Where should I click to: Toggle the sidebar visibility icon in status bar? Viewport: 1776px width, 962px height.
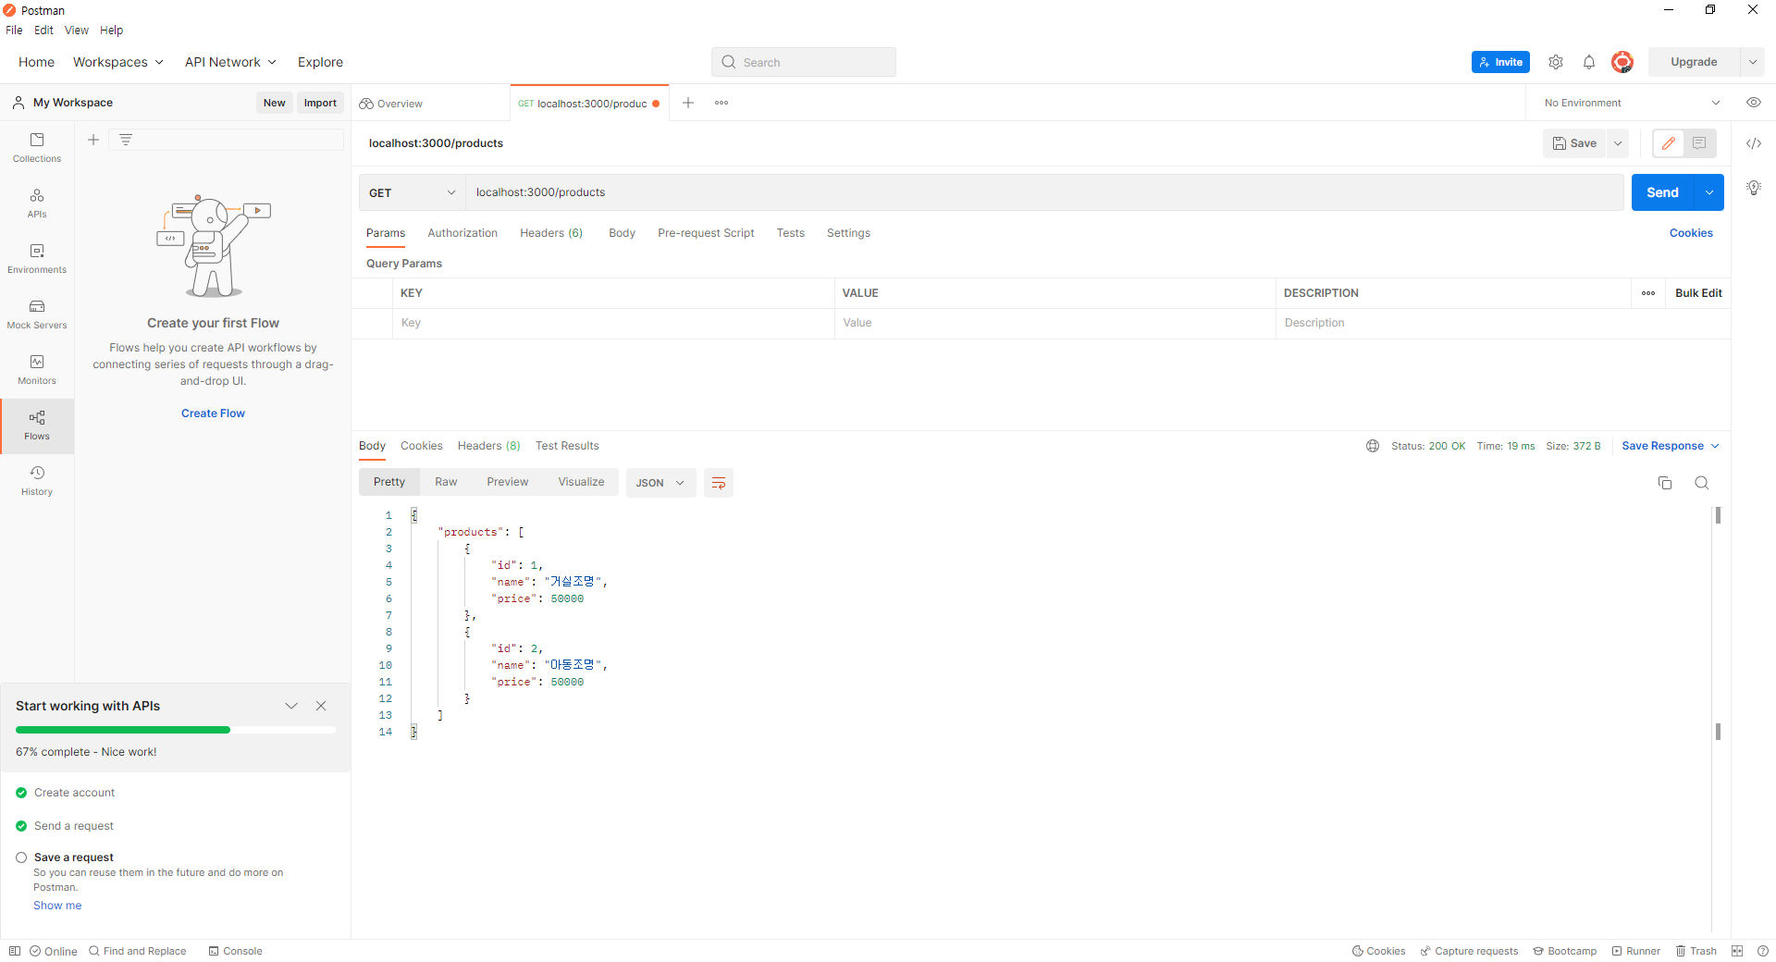coord(15,951)
